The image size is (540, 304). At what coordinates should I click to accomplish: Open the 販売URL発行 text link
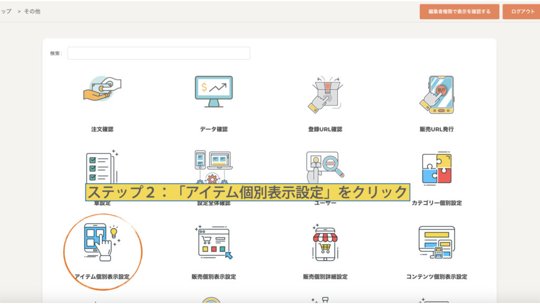click(x=437, y=129)
